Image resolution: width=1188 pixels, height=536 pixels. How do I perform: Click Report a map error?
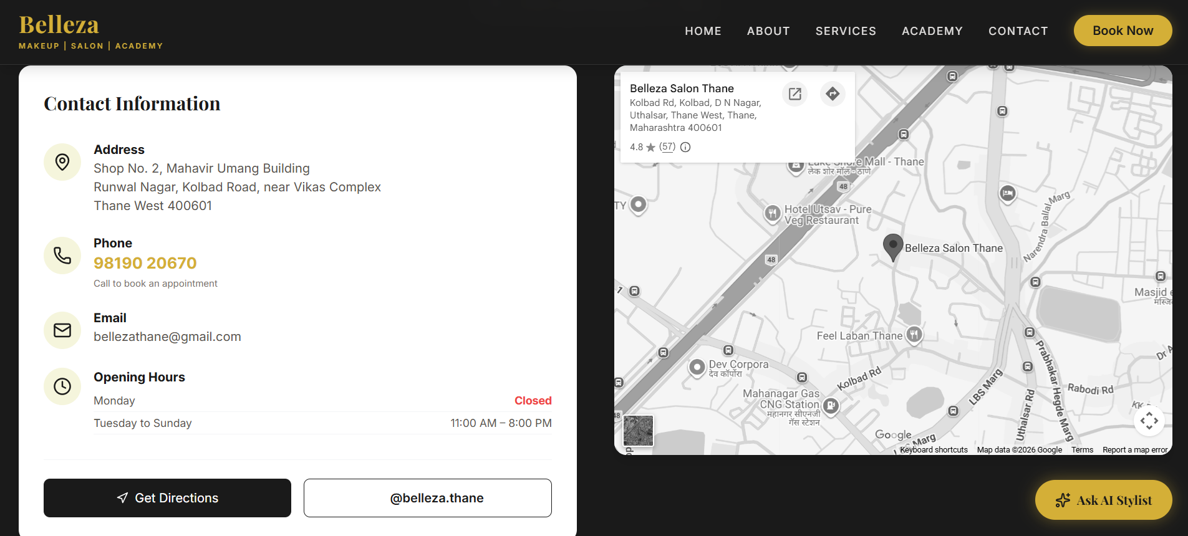(1135, 450)
